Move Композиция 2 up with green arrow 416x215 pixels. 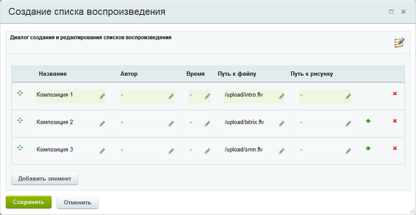coord(368,121)
